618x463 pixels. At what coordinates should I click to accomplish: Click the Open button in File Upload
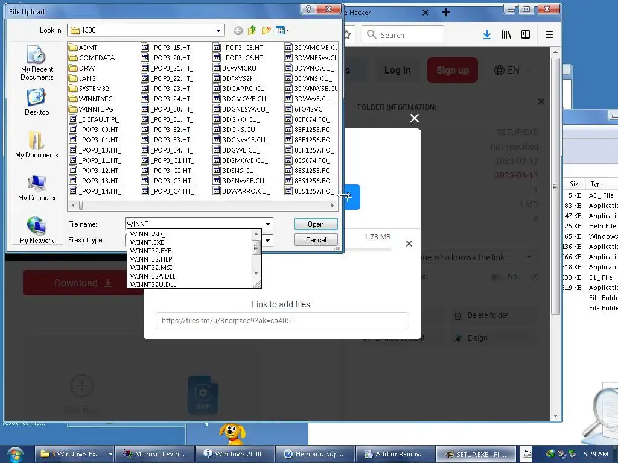316,224
